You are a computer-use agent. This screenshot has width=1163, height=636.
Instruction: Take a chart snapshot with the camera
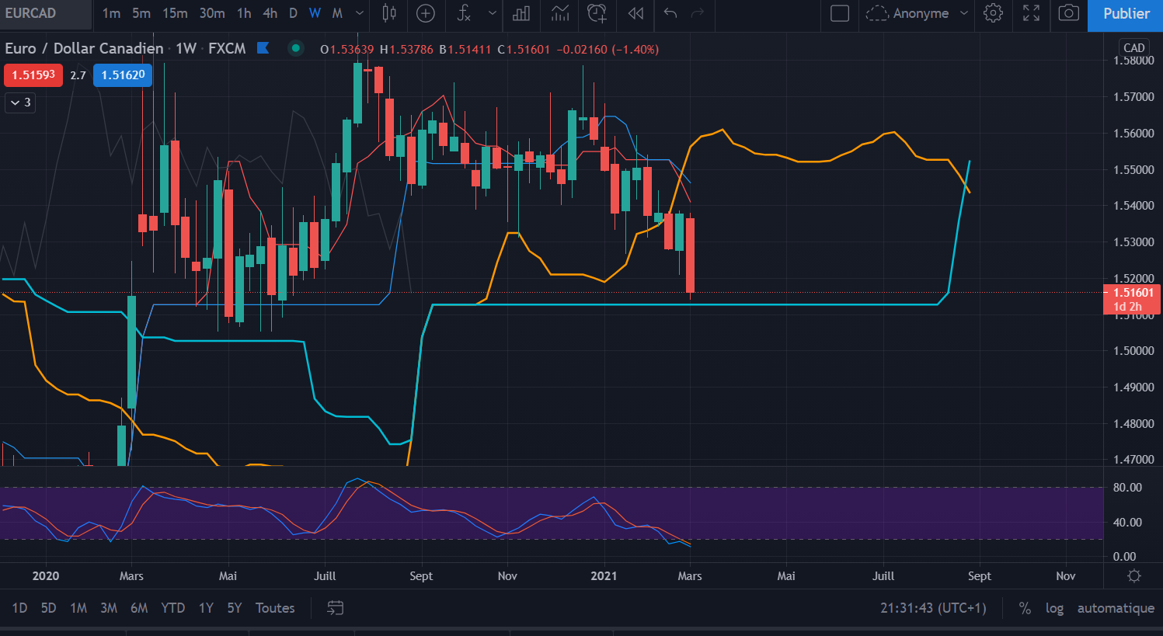point(1069,13)
